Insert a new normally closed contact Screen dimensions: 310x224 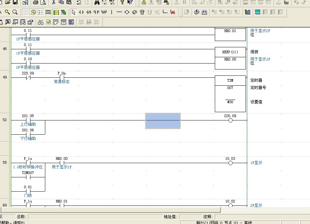[89, 12]
